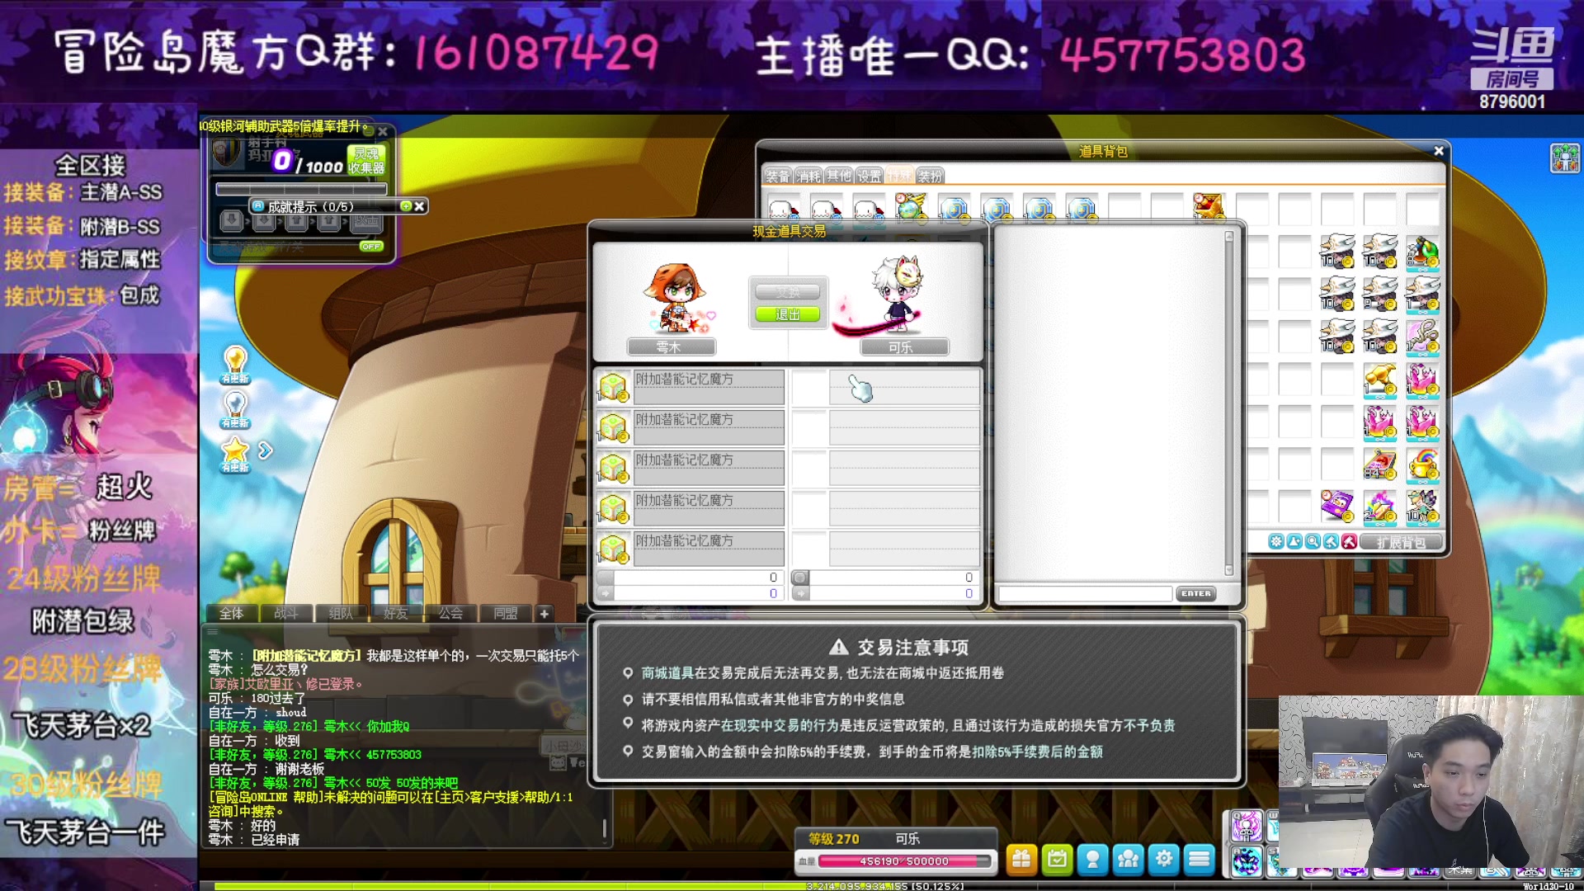The height and width of the screenshot is (891, 1584).
Task: Open the character info icon
Action: click(x=1092, y=860)
